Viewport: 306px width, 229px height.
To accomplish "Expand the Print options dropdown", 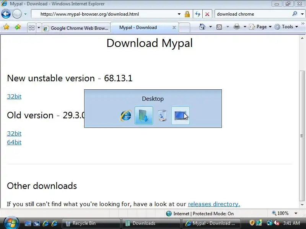I will (245, 27).
